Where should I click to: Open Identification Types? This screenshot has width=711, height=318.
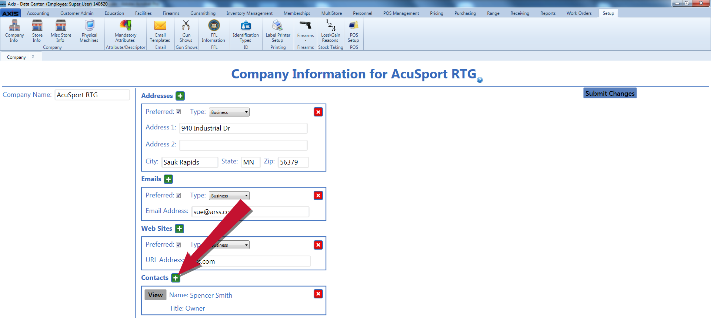tap(246, 31)
